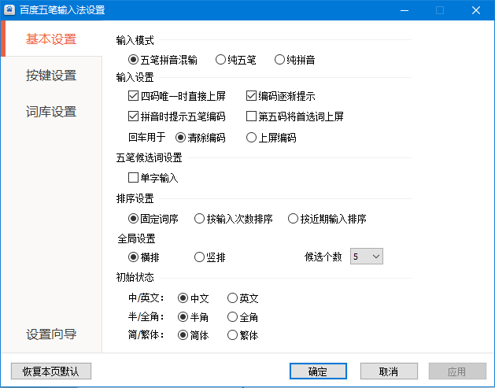Open the 候选个数 dropdown
The width and height of the screenshot is (495, 388).
367,257
